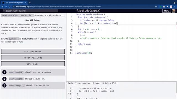
Task: Click the SyntaxError message in console
Action: [x=93, y=83]
